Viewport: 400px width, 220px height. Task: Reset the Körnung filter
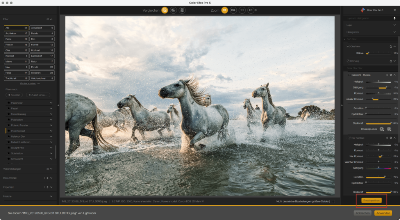tap(391, 61)
